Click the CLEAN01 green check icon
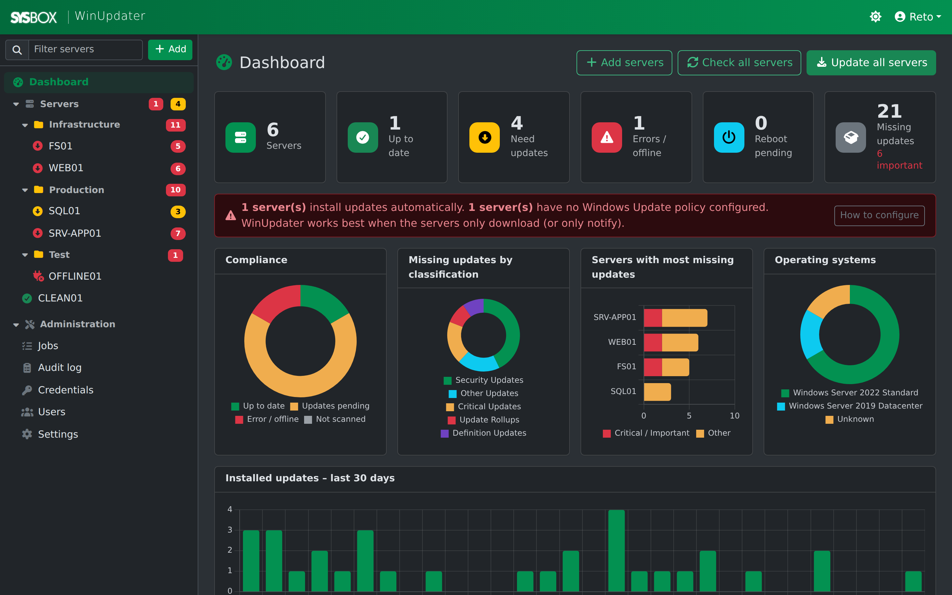The image size is (952, 595). click(x=27, y=298)
